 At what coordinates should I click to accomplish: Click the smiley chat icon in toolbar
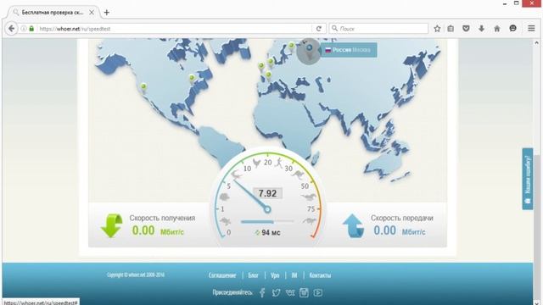coord(512,28)
